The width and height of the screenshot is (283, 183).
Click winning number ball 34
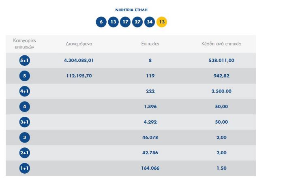tap(150, 22)
